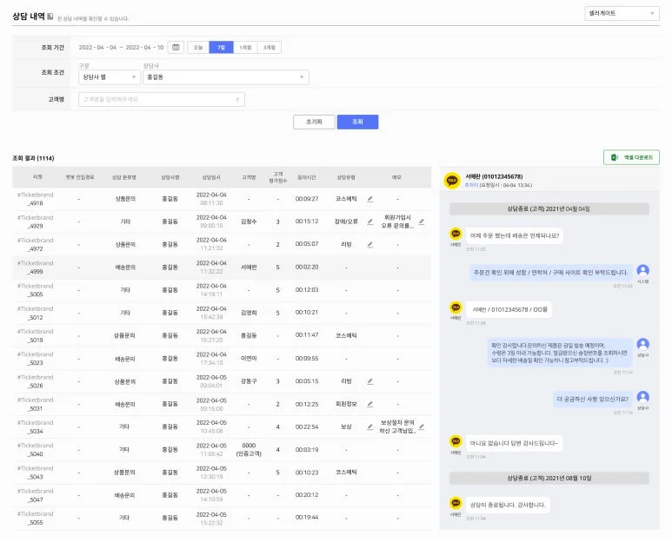Open the calendar date picker icon
The height and width of the screenshot is (542, 672).
pyautogui.click(x=176, y=48)
